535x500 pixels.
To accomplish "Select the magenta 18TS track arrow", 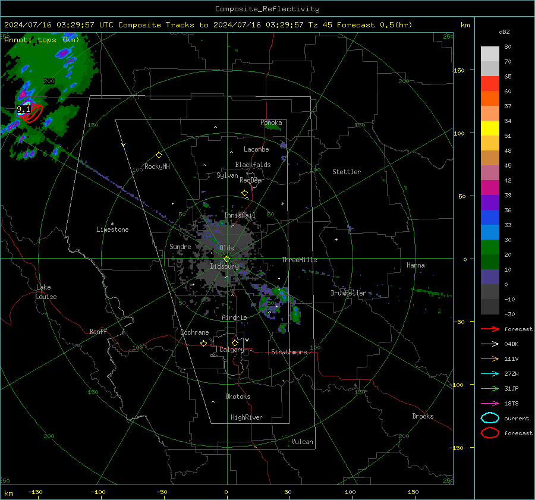I will coord(490,404).
